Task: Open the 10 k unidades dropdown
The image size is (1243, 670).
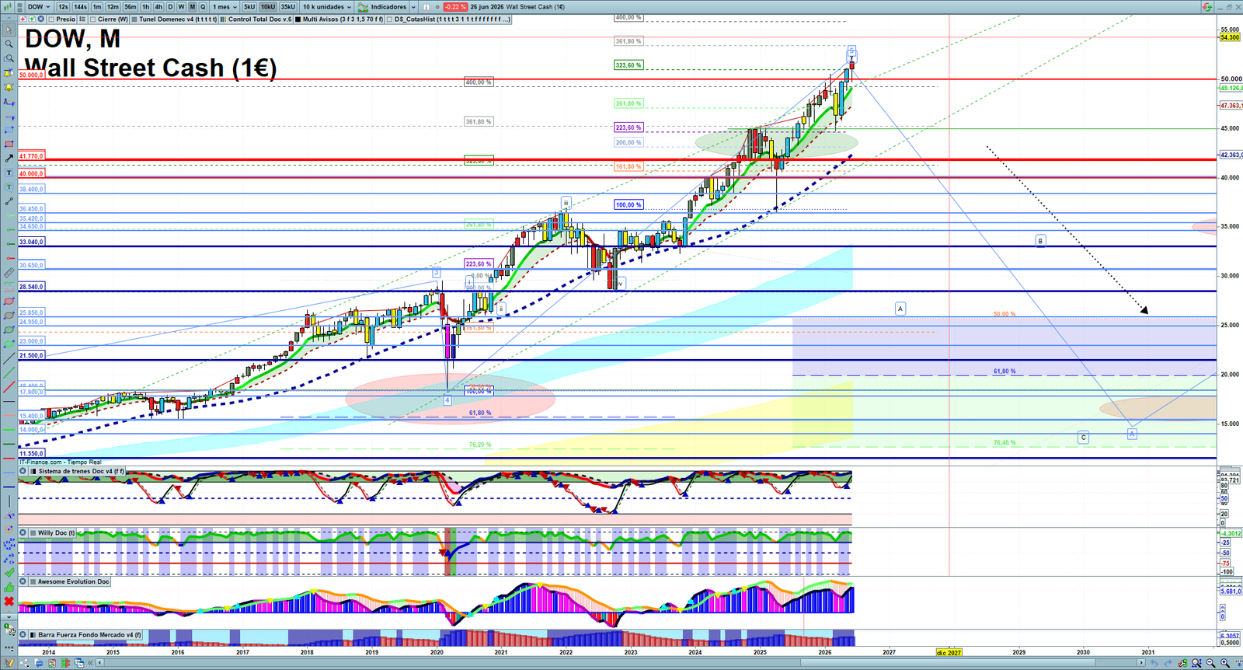Action: point(327,7)
